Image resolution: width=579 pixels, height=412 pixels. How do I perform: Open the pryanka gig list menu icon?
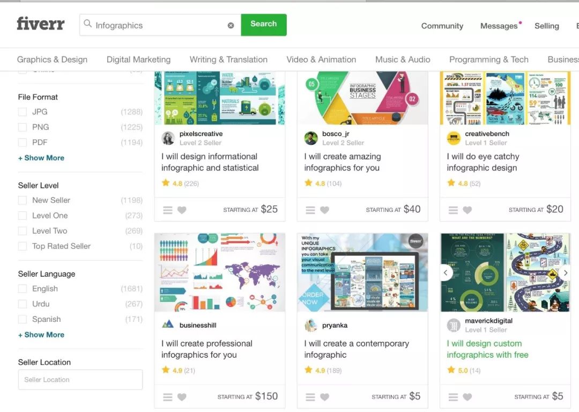click(310, 397)
